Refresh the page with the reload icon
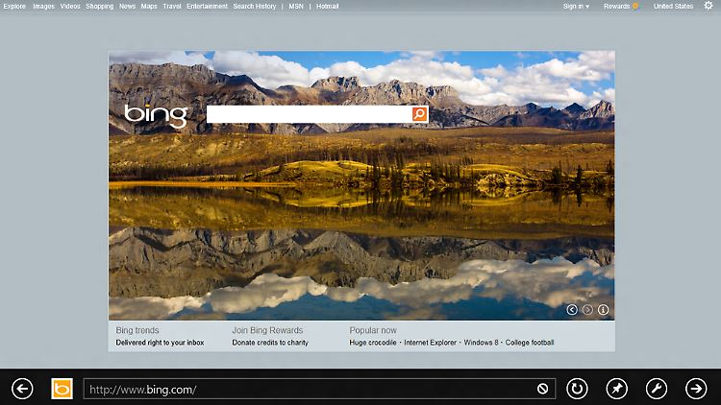This screenshot has height=405, width=721. (x=577, y=389)
